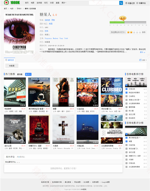Click 推荐 label beside rating stars

144,32
